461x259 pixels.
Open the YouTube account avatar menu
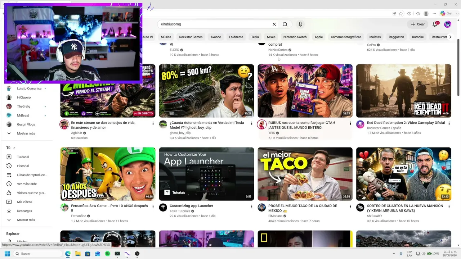coord(448,24)
